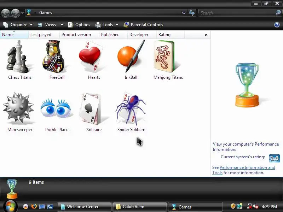
Task: Click the 4:29 PM clock
Action: coord(270,206)
